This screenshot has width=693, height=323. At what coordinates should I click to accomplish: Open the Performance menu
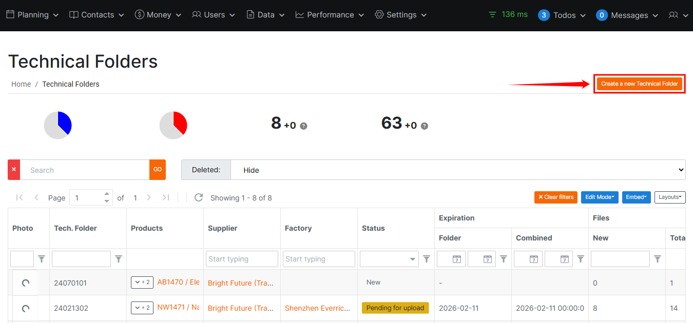click(x=330, y=15)
